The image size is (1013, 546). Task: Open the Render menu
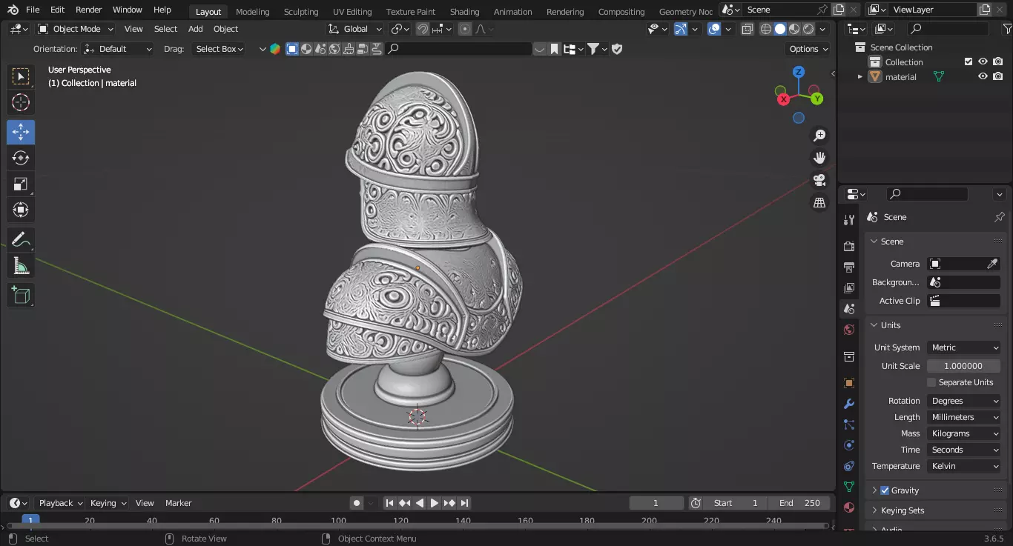click(x=89, y=10)
